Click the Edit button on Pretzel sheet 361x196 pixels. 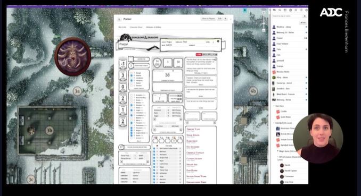tap(220, 19)
